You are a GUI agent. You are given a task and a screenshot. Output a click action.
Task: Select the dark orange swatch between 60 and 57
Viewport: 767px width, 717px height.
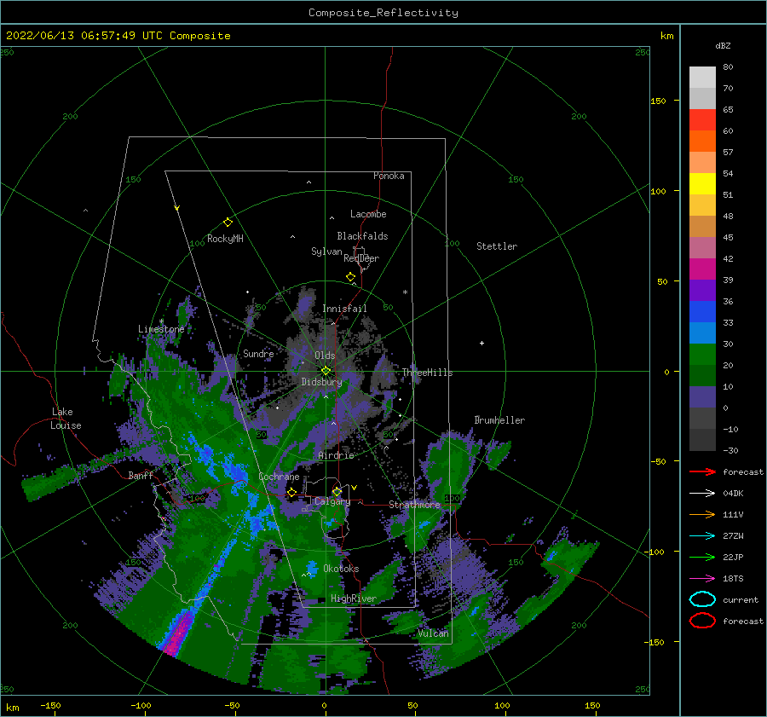point(702,141)
